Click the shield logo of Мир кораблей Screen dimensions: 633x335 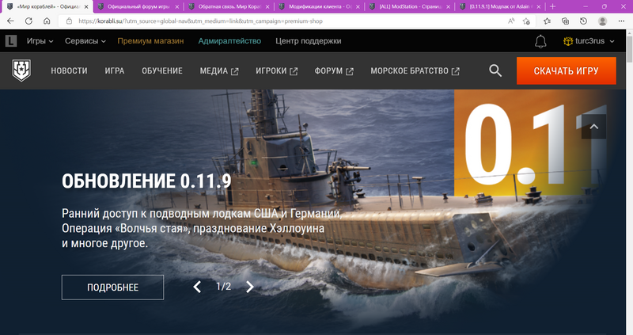[x=21, y=70]
